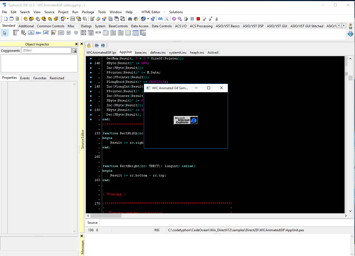Open the Package menu
355x256 pixels.
88,12
